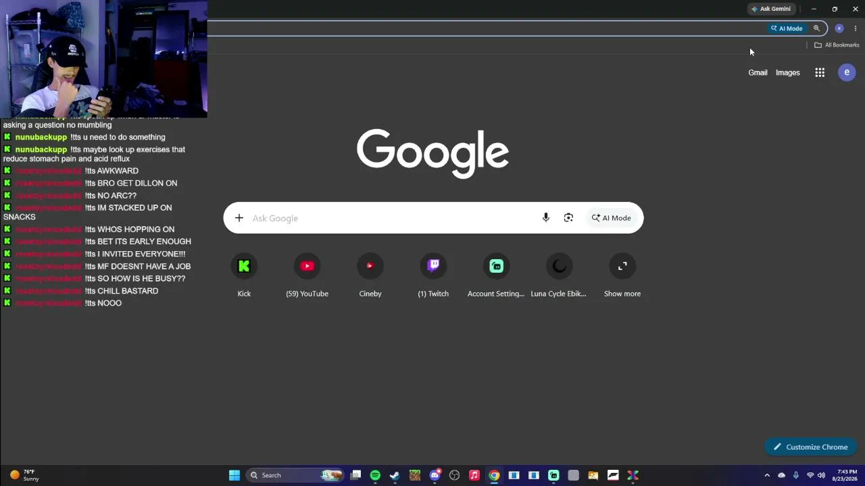Screen dimensions: 865x486
Task: Switch to Chrome on the taskbar
Action: 494,475
